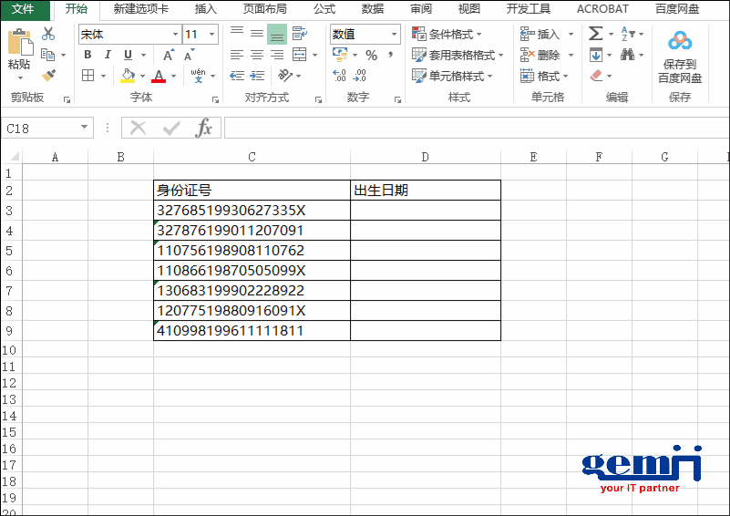Viewport: 730px width, 516px height.
Task: Click the Insert Function fx icon
Action: (x=204, y=129)
